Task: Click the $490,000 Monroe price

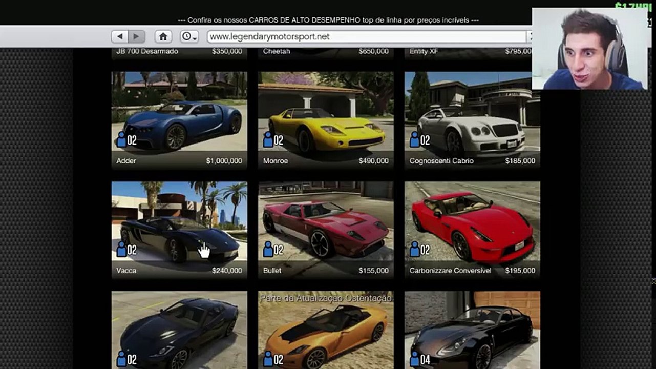Action: pos(374,161)
